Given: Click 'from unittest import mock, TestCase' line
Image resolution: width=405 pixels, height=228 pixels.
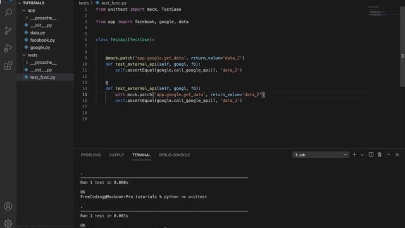Looking at the screenshot, I should click(x=139, y=9).
